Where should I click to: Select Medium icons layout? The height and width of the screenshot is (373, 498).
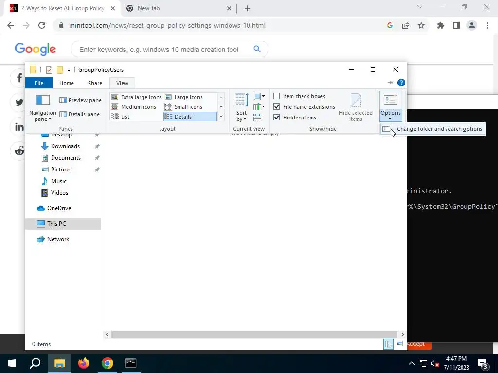tap(134, 107)
